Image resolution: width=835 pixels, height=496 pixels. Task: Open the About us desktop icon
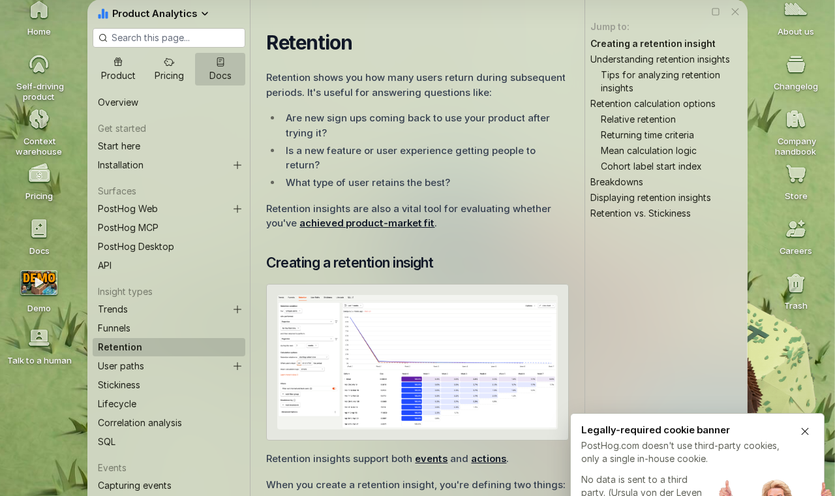pyautogui.click(x=796, y=18)
